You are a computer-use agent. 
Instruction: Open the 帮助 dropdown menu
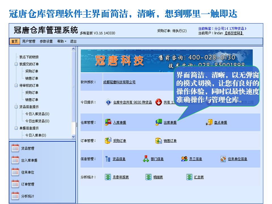62,41
